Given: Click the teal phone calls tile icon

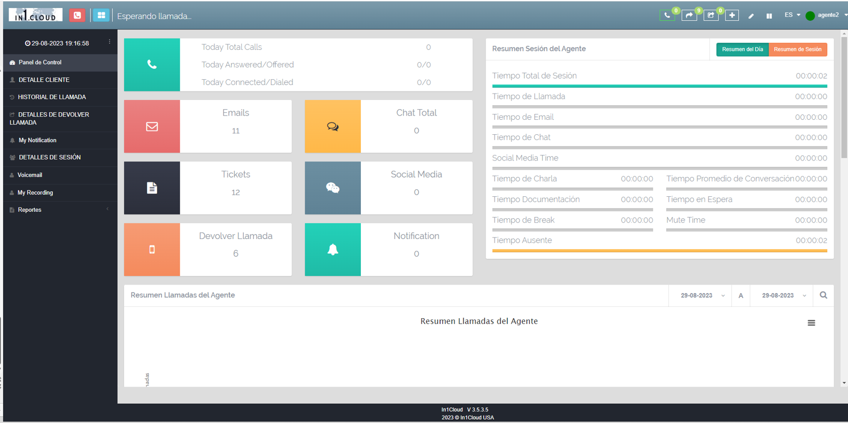Looking at the screenshot, I should 152,65.
